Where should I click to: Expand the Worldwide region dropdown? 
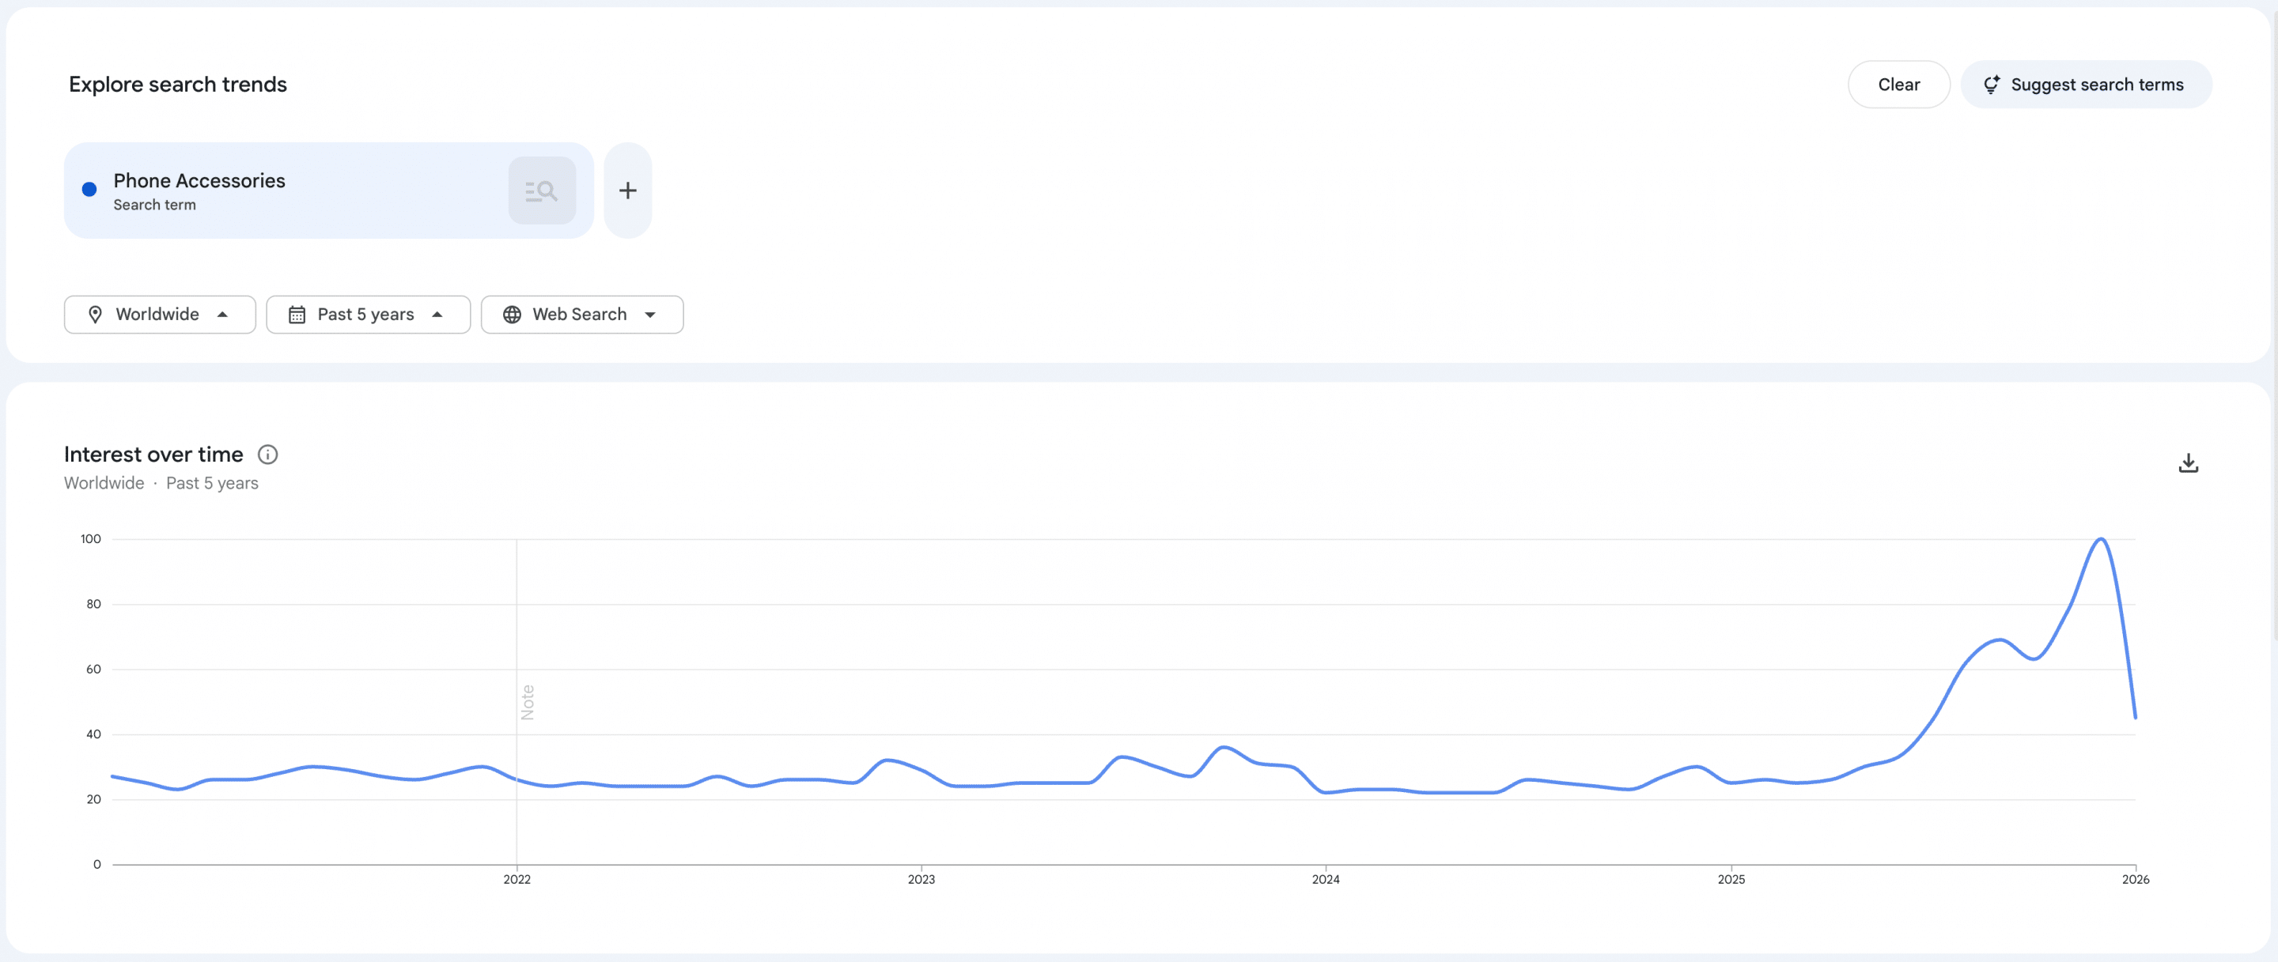pos(159,315)
